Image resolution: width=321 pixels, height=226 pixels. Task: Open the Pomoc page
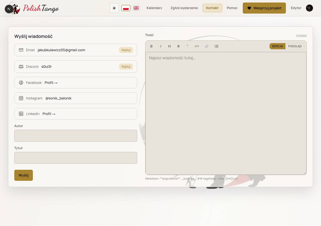[x=232, y=8]
